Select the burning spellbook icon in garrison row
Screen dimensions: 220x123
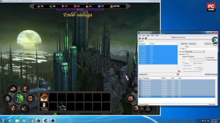[44, 97]
